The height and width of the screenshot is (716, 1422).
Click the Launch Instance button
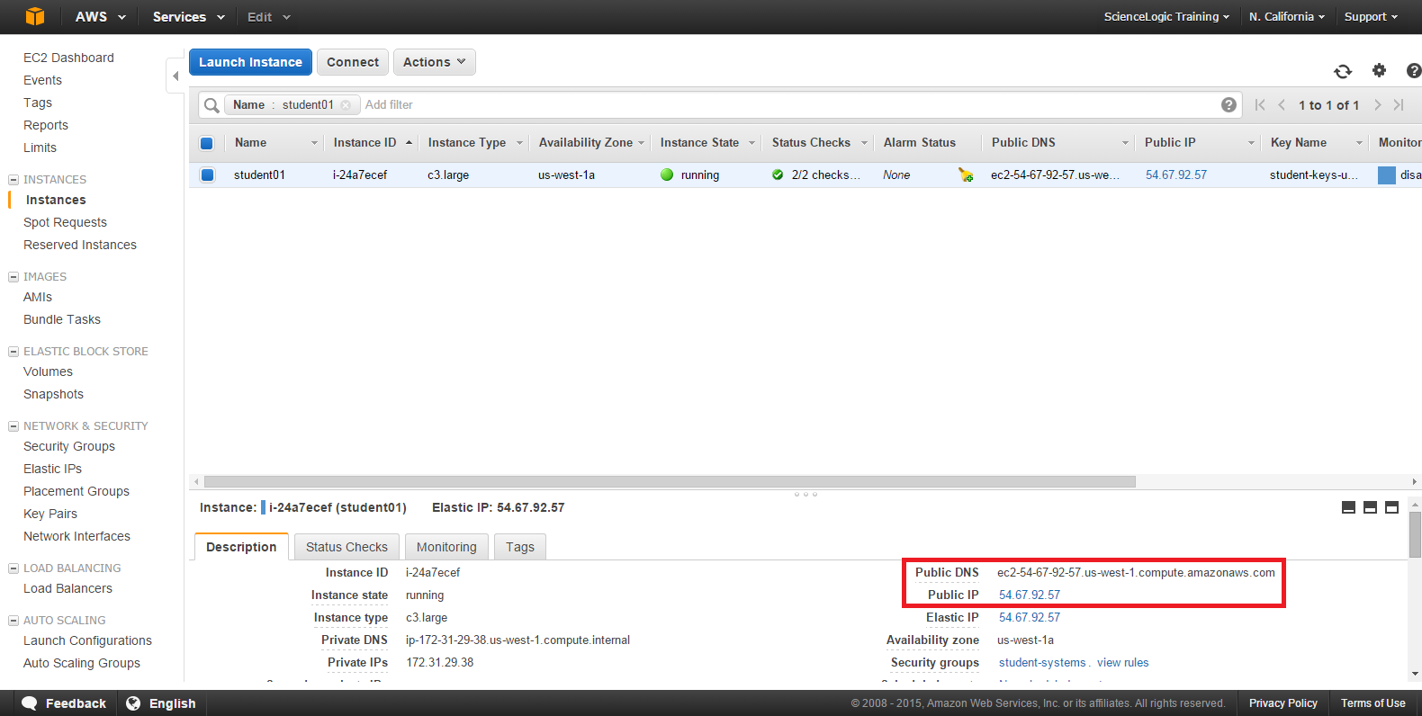point(250,62)
